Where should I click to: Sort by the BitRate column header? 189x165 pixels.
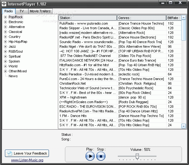[174, 18]
